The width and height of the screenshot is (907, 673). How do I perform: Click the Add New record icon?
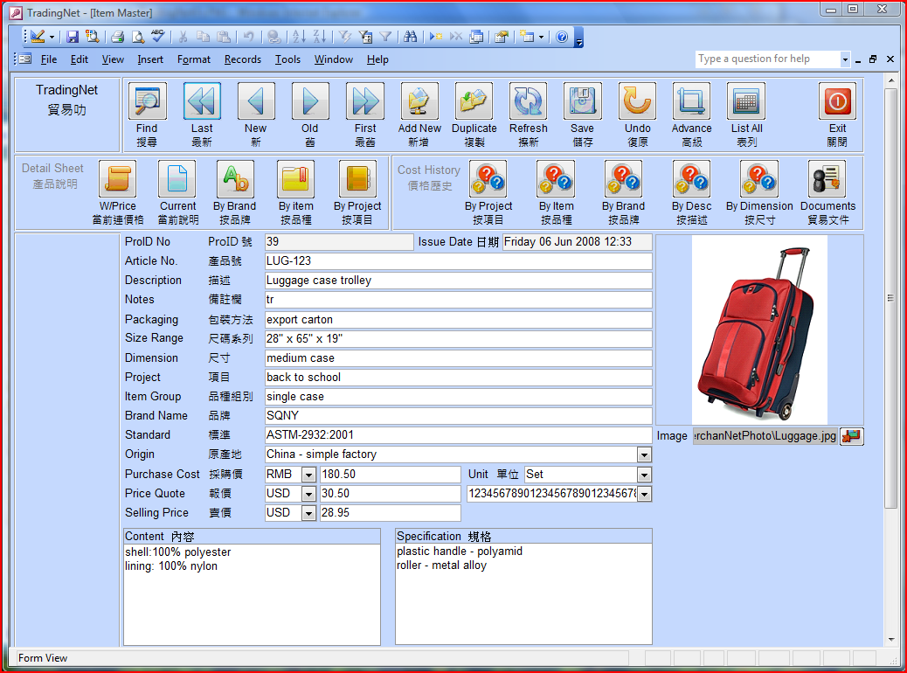pos(419,102)
